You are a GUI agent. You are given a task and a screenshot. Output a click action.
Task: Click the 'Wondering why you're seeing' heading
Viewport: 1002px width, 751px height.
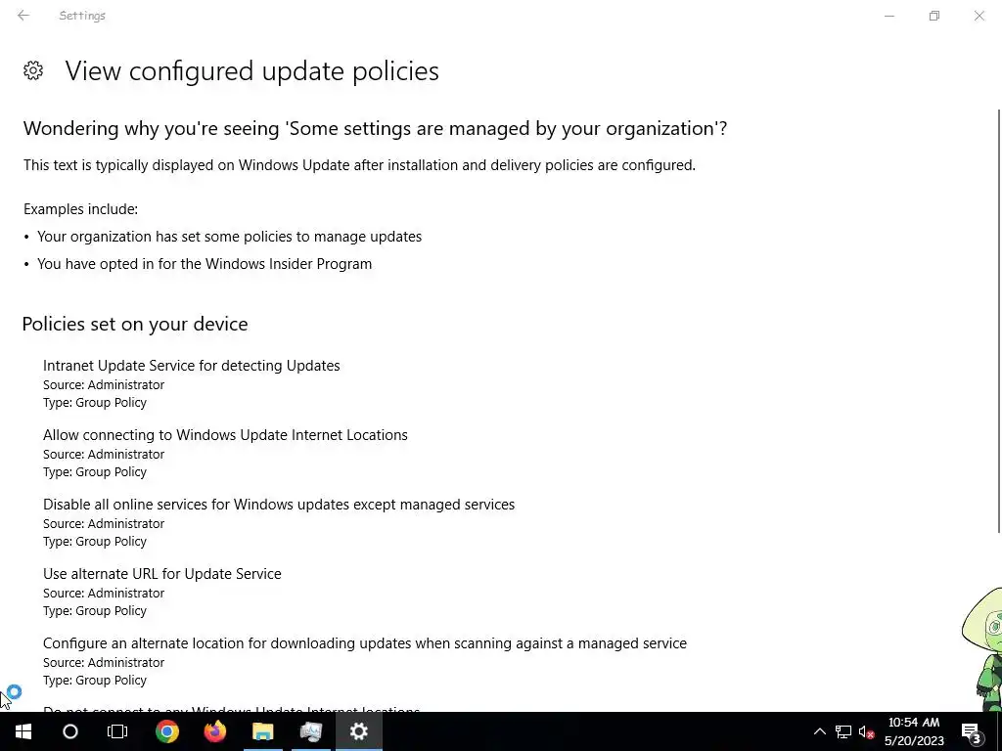(x=375, y=128)
